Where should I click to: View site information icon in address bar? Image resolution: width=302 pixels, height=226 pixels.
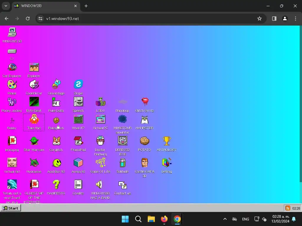coord(40,19)
